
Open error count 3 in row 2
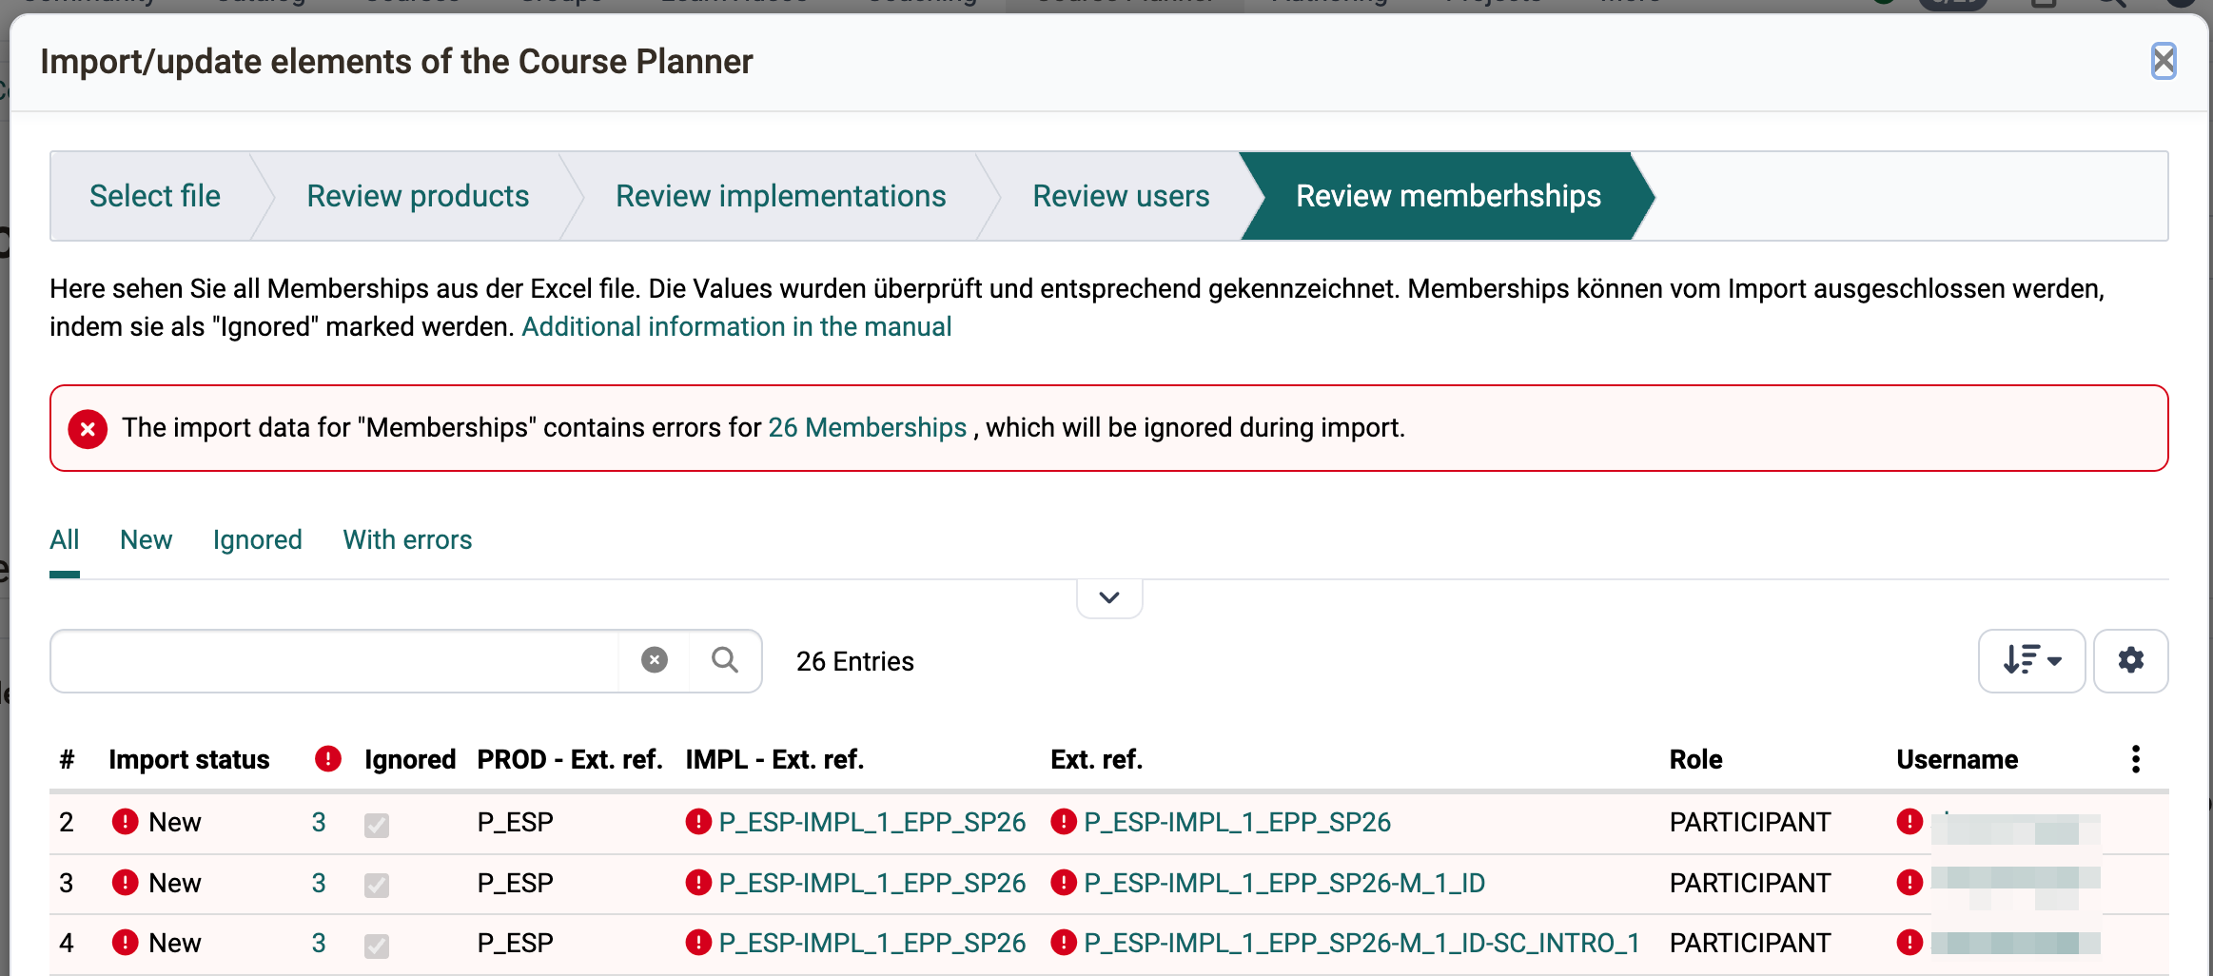[319, 822]
